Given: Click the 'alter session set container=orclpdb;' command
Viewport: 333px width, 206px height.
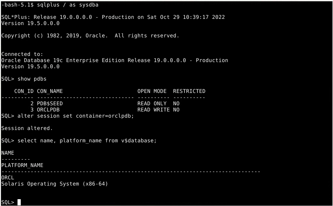Looking at the screenshot, I should click(x=76, y=116).
